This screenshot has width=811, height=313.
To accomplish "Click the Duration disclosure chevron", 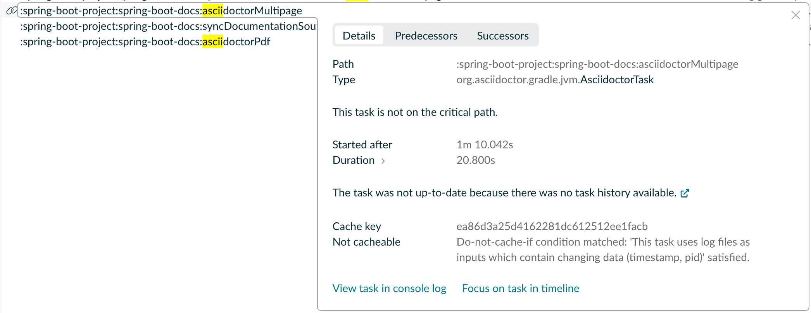I will 383,161.
